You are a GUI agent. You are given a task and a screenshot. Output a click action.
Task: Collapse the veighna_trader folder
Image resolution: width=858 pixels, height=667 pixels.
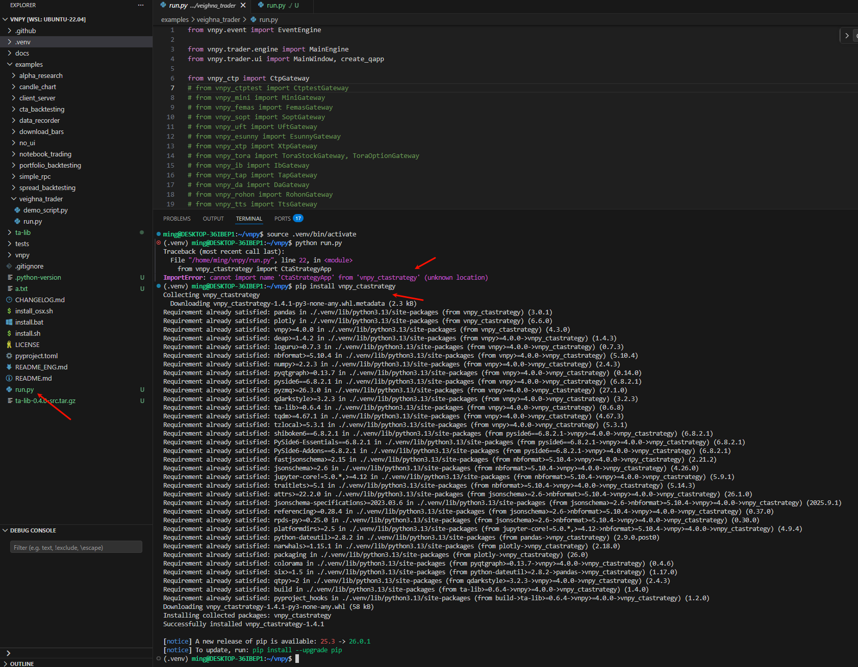41,199
